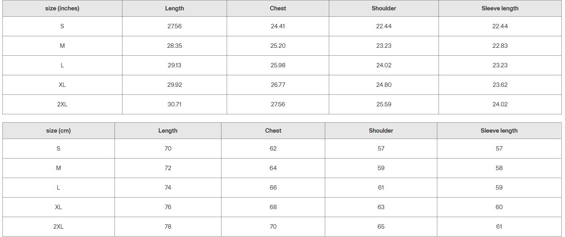The height and width of the screenshot is (237, 565).
Task: Click the 63 shoulder value for XL
Action: pyautogui.click(x=381, y=207)
